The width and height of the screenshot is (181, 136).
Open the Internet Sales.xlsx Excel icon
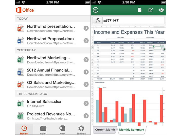click(21, 104)
